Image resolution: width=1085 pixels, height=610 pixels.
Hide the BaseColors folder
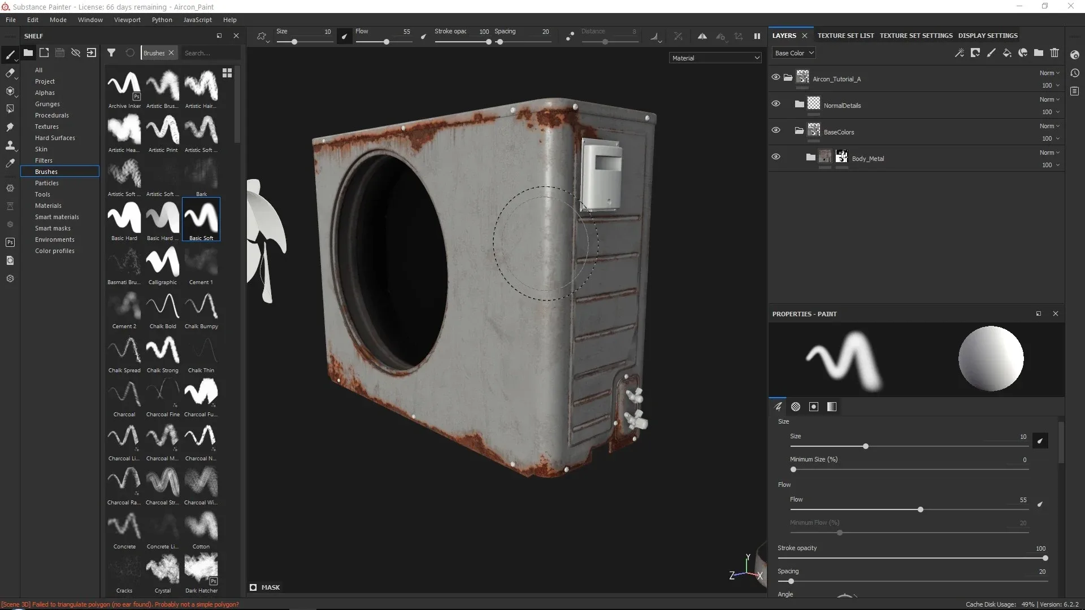[x=775, y=130]
